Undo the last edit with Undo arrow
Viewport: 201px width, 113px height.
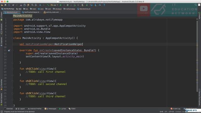[13, 5]
